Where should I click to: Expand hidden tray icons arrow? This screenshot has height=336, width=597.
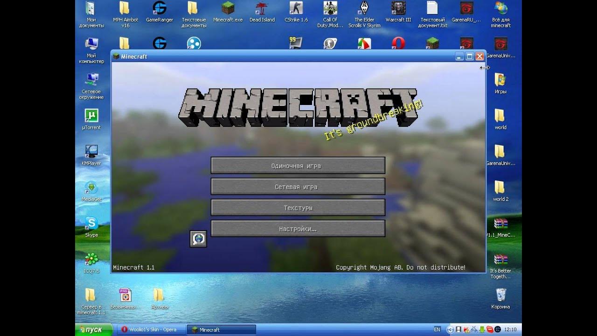[450, 329]
